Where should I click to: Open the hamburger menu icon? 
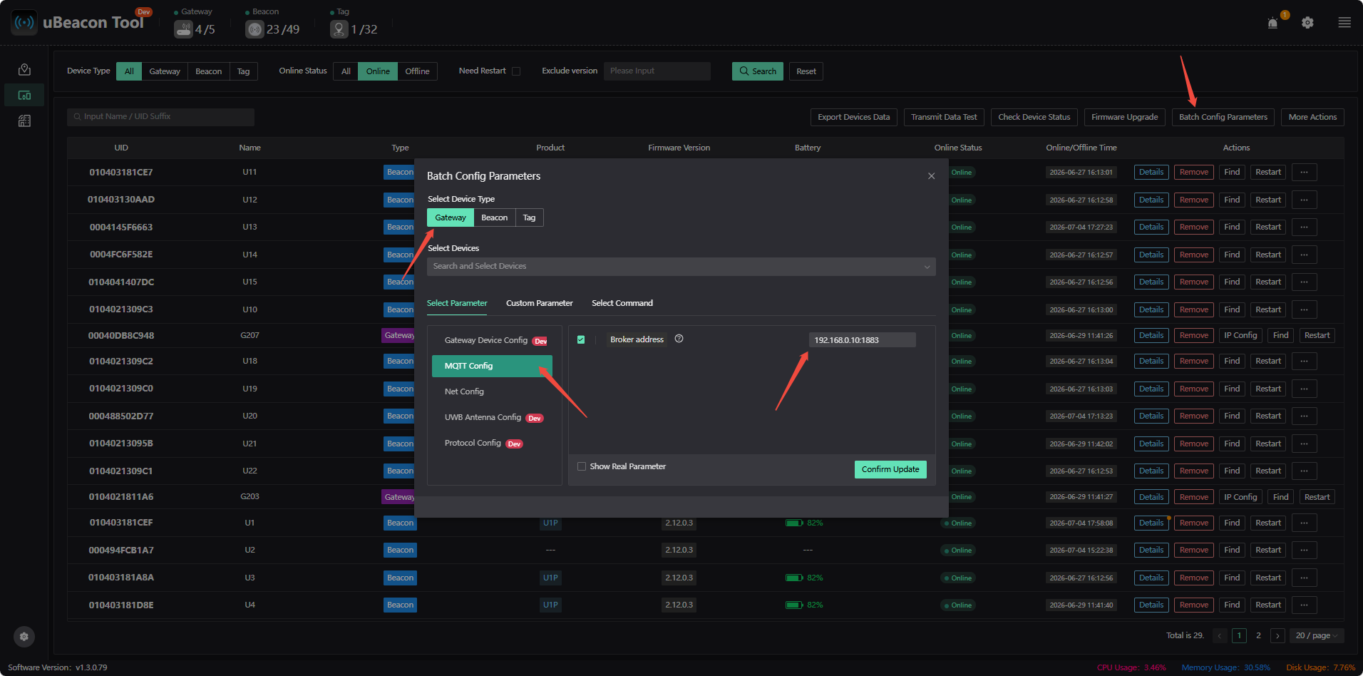pos(1344,23)
